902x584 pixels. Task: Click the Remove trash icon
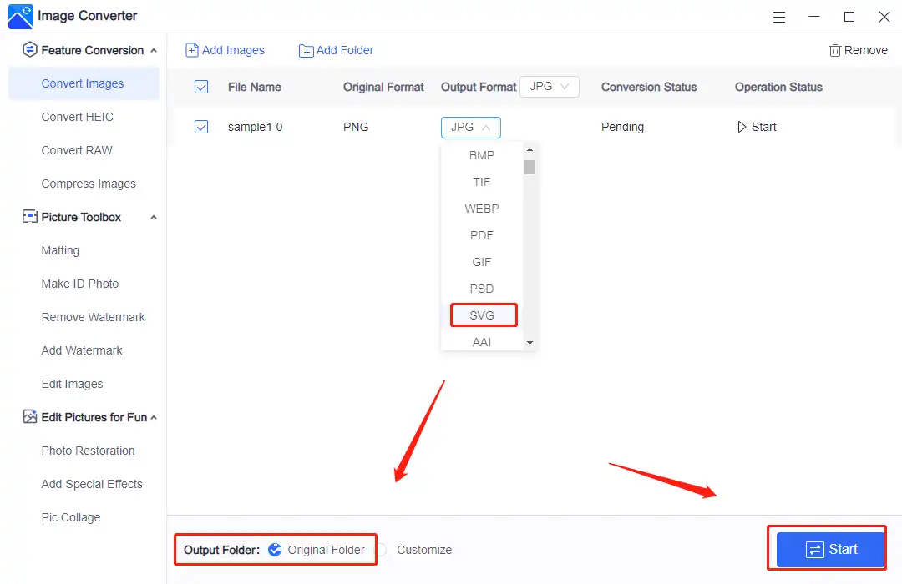[834, 51]
